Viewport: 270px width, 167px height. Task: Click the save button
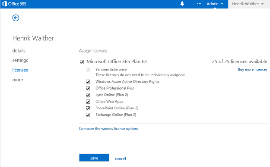pyautogui.click(x=94, y=158)
